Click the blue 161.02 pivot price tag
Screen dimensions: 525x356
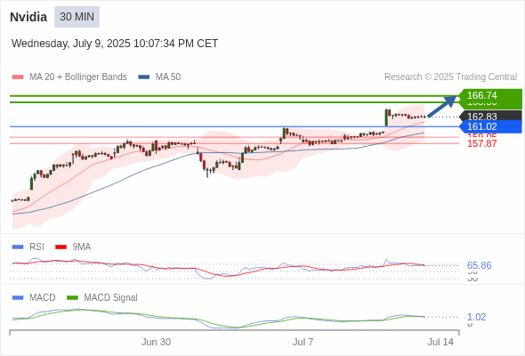click(x=490, y=126)
